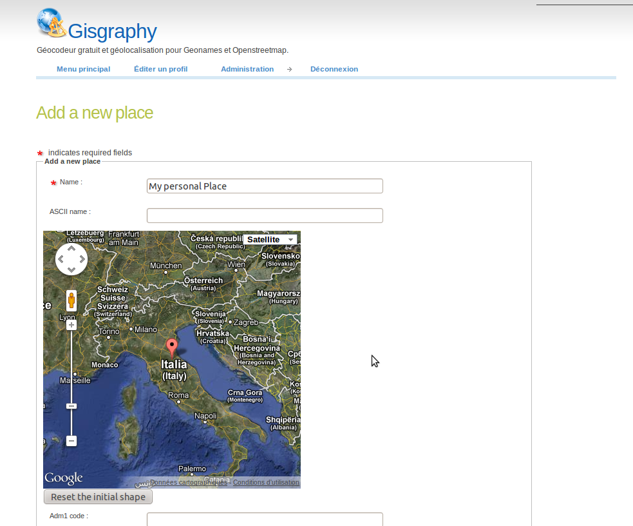
Task: Click the Napoli label on map
Action: tap(205, 416)
